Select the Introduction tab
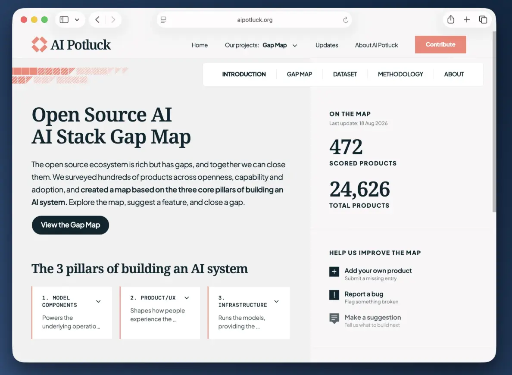This screenshot has height=375, width=512. 244,74
